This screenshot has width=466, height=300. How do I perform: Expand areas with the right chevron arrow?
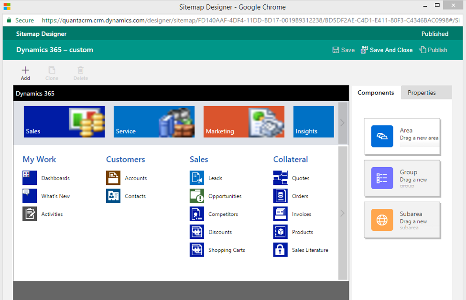(342, 123)
